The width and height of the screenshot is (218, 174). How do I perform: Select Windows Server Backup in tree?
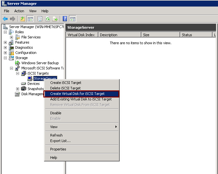coord(40,63)
